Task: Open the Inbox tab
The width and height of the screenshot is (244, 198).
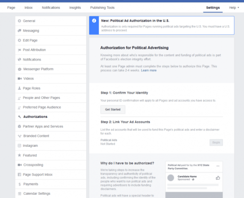Action: pos(29,8)
